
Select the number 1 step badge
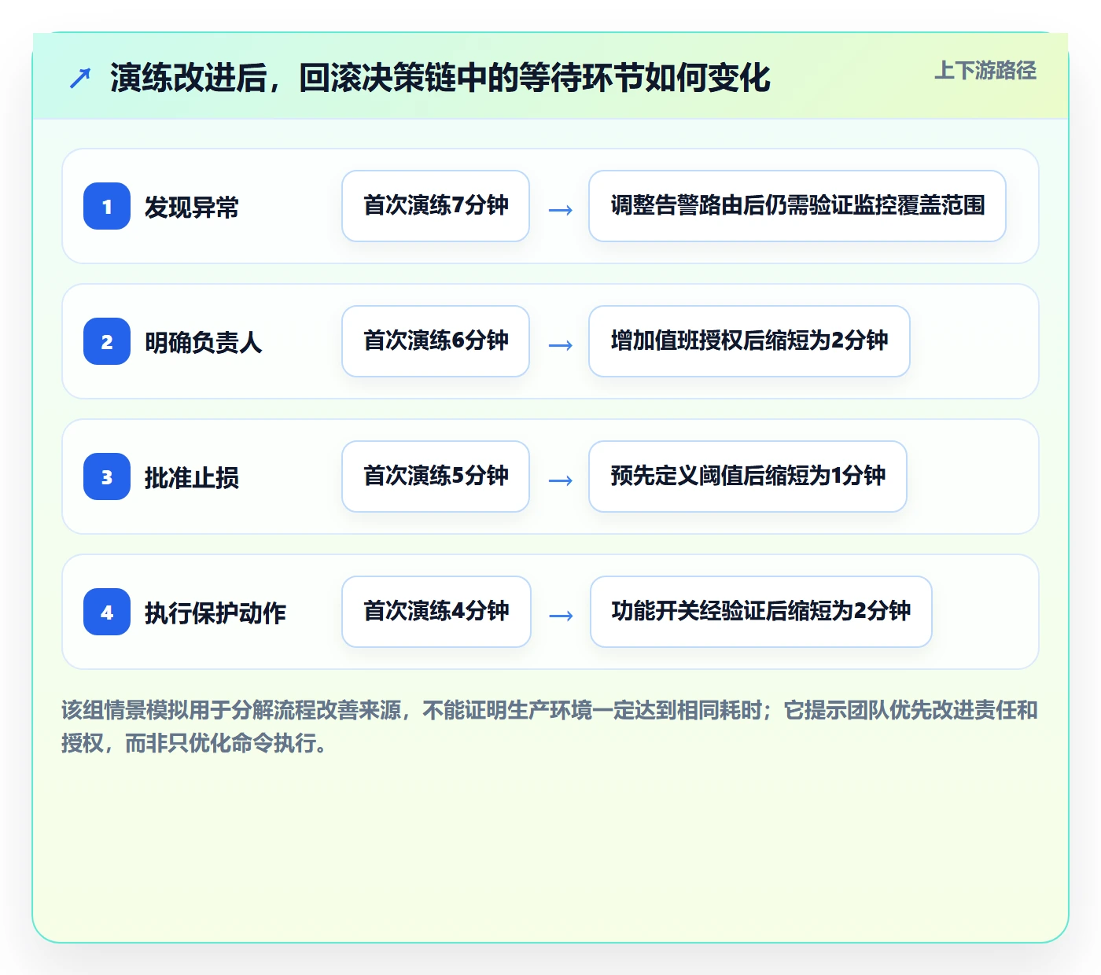[107, 206]
